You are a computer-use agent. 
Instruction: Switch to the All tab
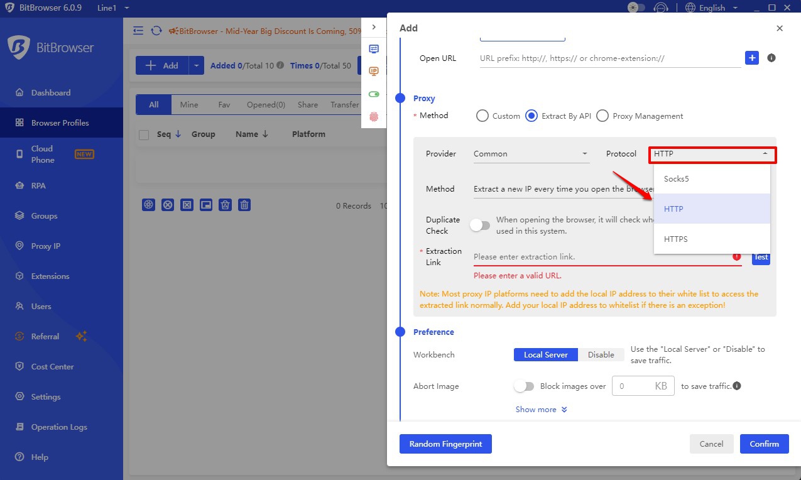(x=154, y=105)
